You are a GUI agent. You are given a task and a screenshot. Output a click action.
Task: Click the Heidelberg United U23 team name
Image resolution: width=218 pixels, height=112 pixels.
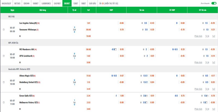coord(28,82)
